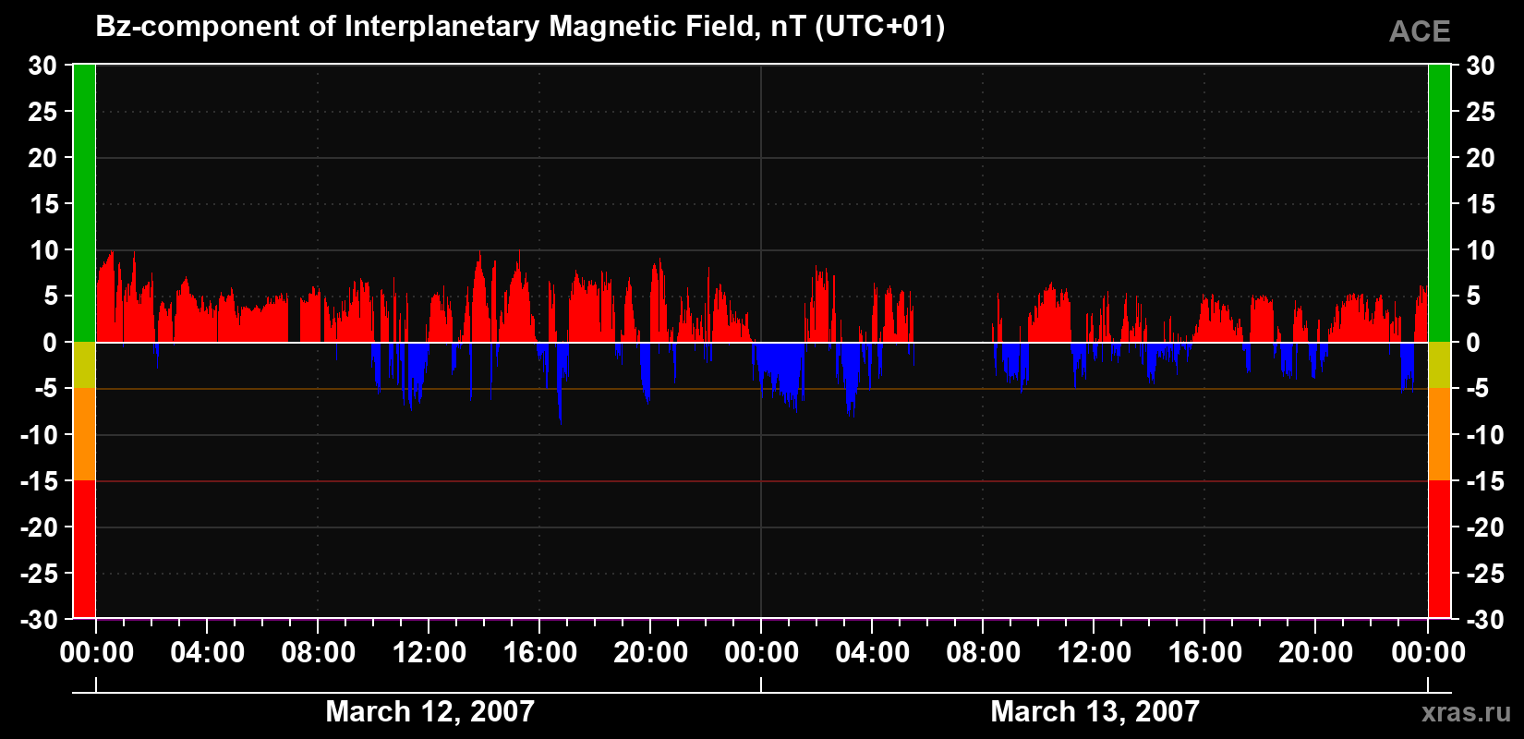Click the 20:00 time label under March 12
This screenshot has height=739, width=1524.
pyautogui.click(x=651, y=653)
